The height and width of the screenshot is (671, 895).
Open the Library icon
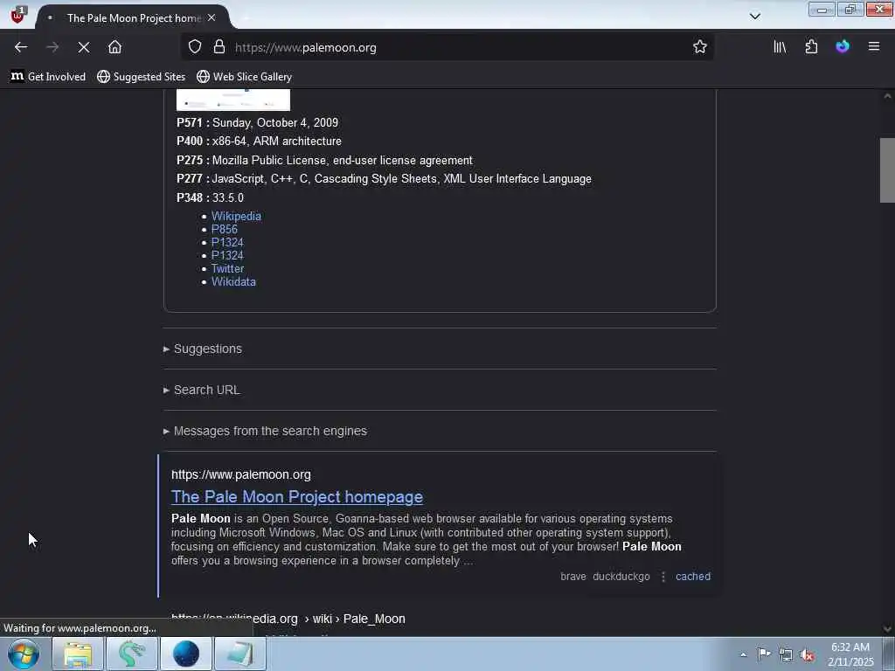point(780,47)
